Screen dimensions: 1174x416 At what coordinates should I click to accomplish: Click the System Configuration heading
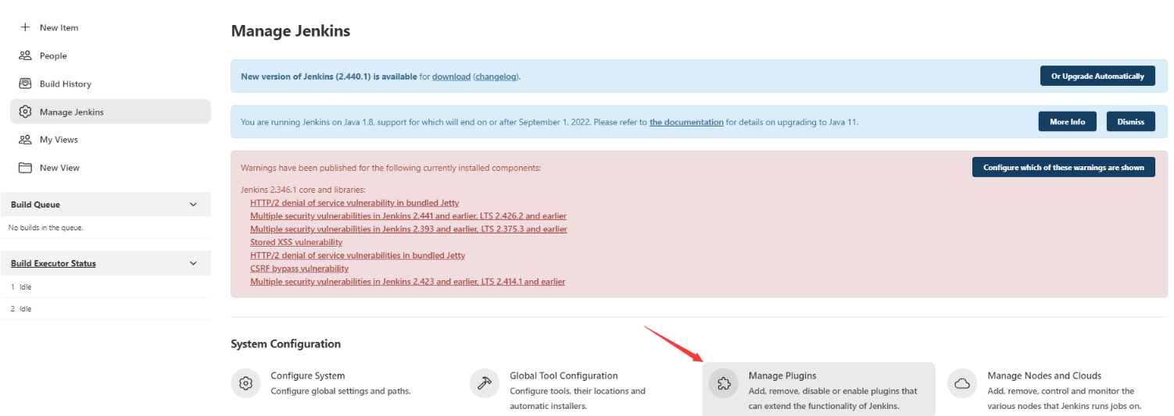285,343
